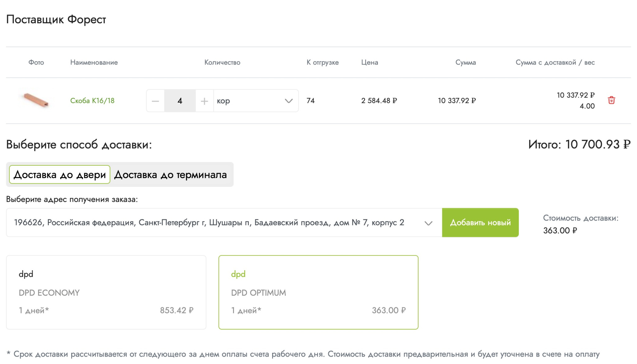View the Скоба К16/18 product thumbnail
This screenshot has height=364, width=637.
(x=36, y=100)
